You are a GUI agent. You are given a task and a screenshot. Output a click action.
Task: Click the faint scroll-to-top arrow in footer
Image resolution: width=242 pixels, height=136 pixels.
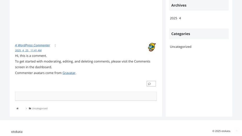[x=237, y=131]
